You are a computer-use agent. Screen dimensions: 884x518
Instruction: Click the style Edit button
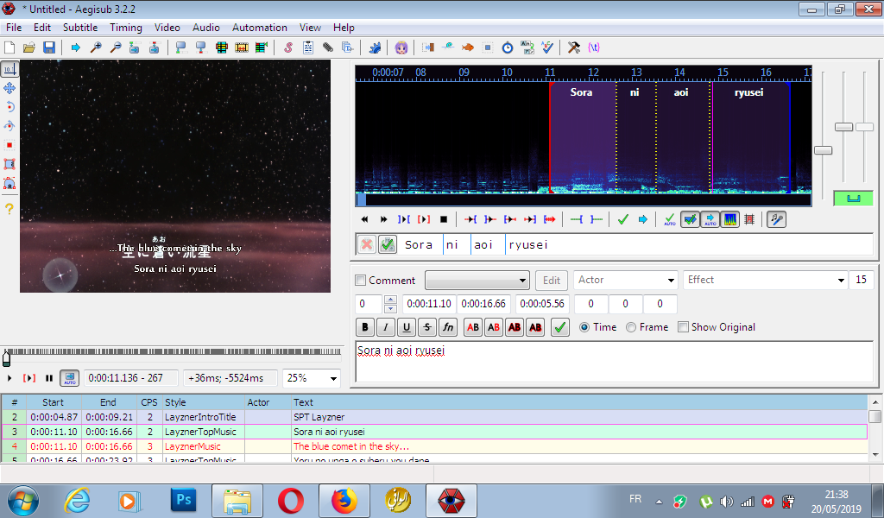[551, 281]
